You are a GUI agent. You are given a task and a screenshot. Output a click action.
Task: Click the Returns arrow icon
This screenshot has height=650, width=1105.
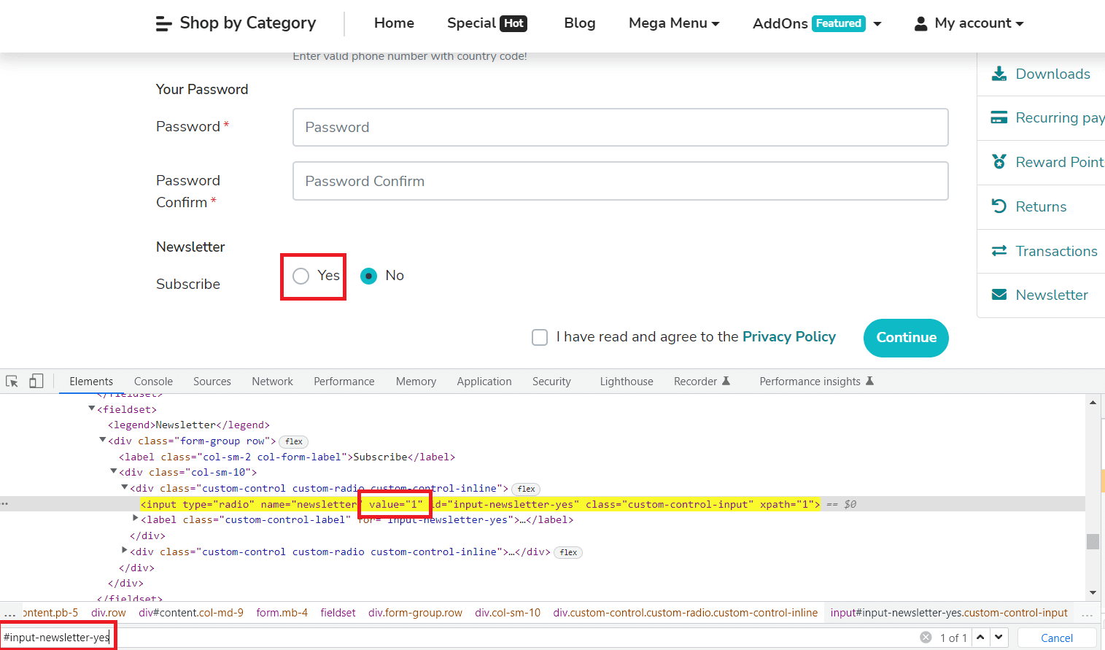(999, 206)
